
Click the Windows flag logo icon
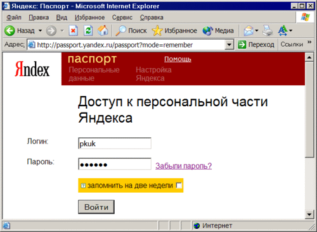pos(305,17)
